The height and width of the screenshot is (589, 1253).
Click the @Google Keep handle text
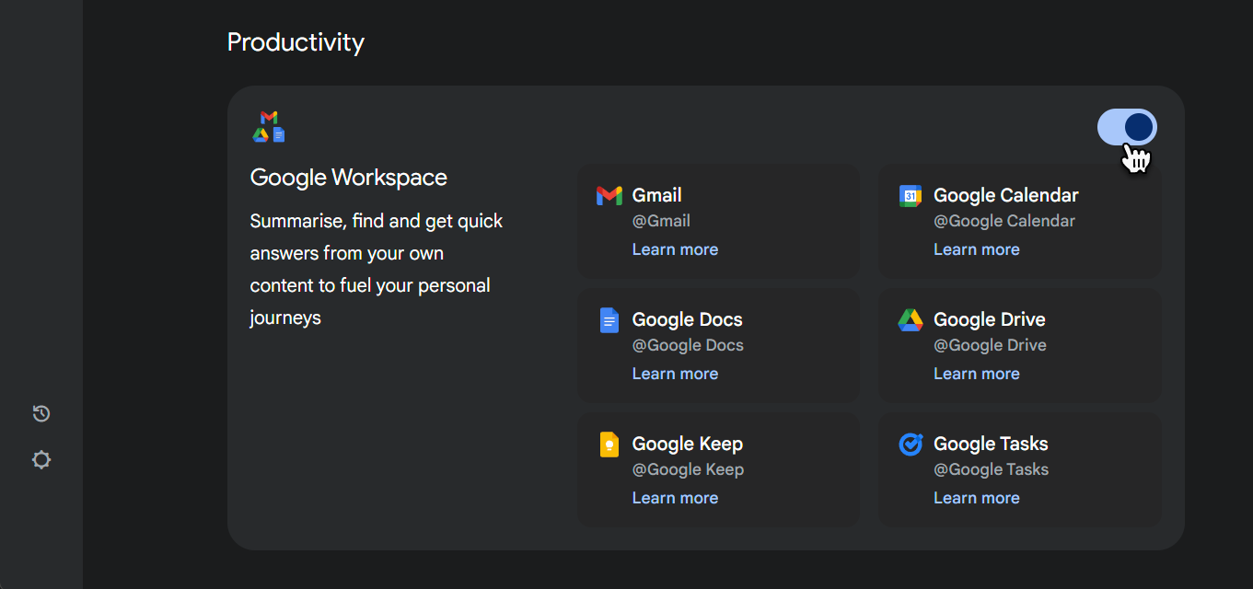point(688,469)
